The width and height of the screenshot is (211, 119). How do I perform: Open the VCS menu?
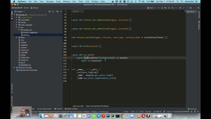coord(87,1)
